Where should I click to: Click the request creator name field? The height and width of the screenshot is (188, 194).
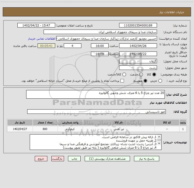pos(107,39)
